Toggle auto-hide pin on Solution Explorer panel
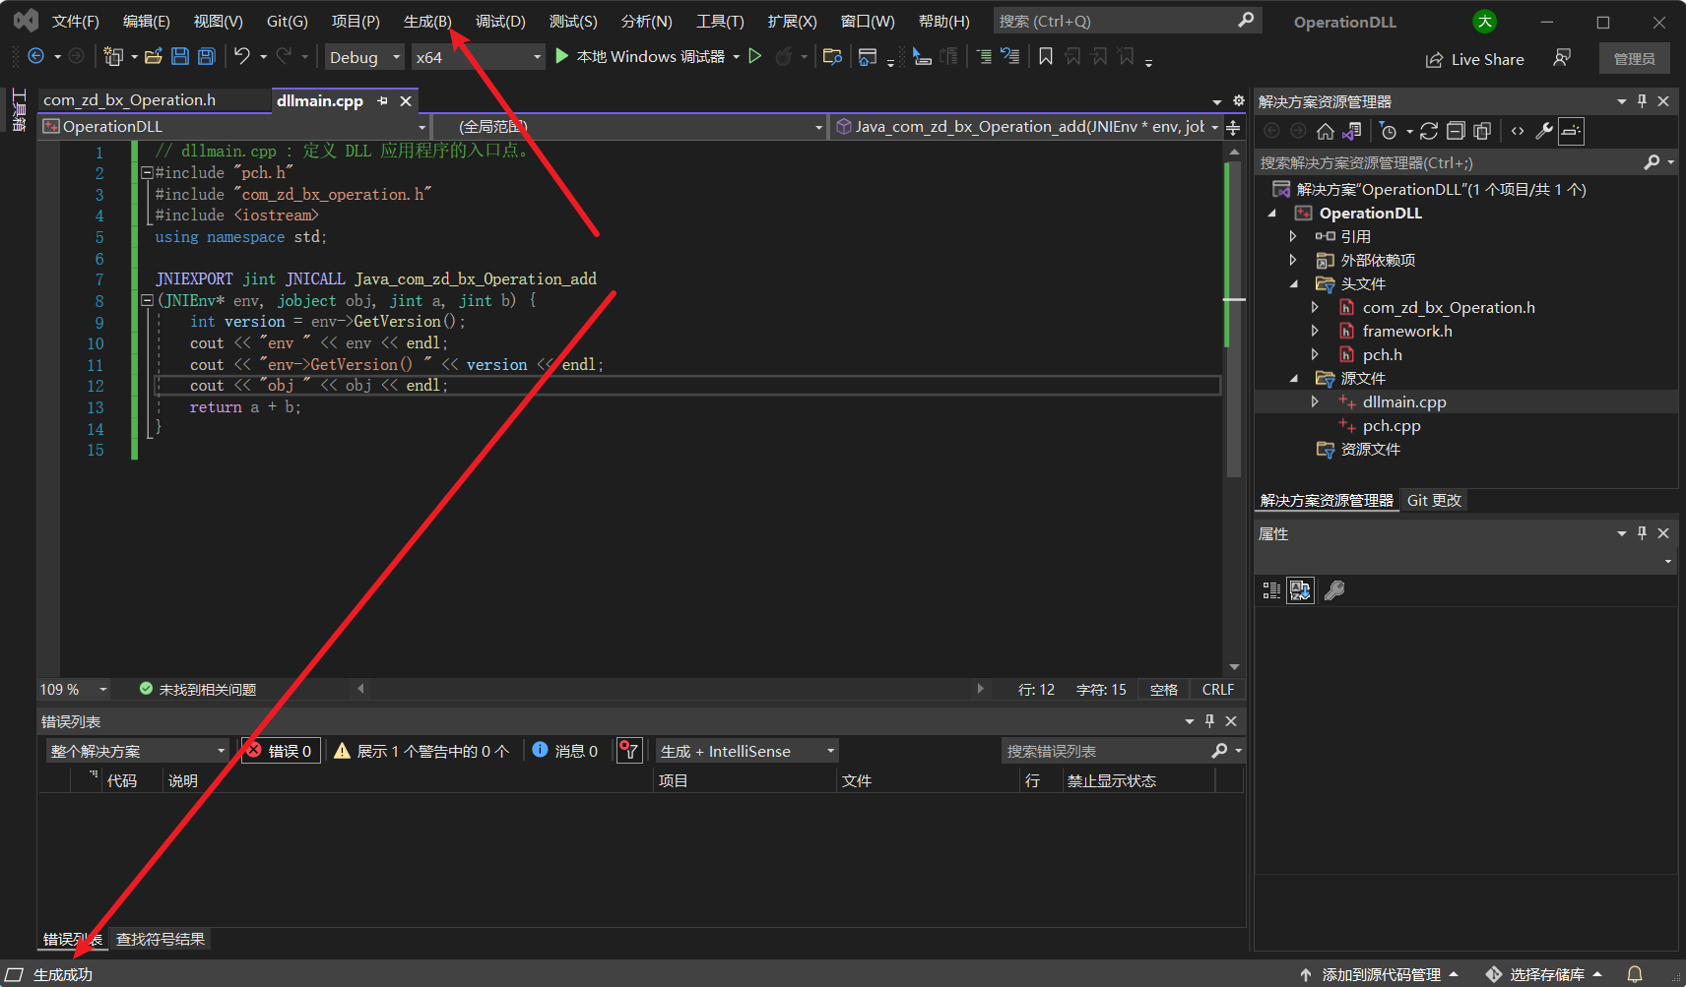 1642,101
